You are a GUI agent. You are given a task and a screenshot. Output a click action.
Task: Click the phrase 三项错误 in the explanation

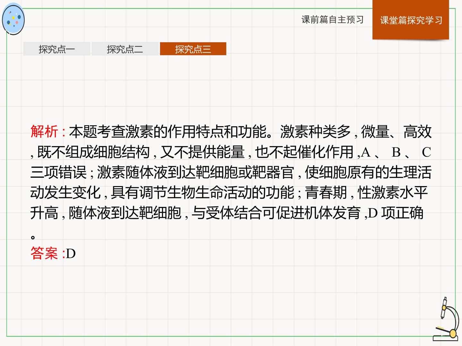tap(59, 172)
